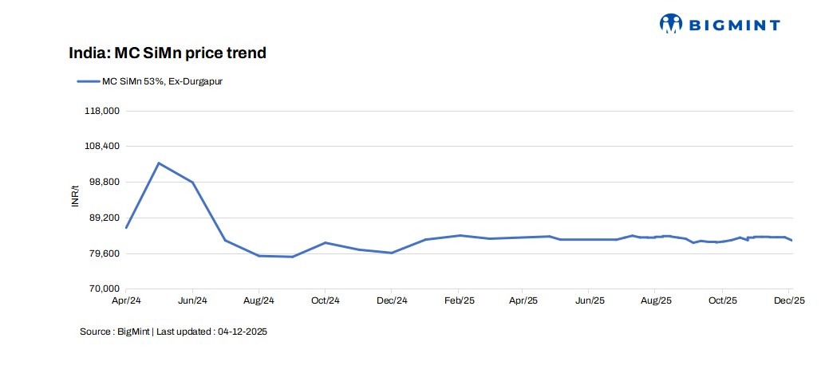The height and width of the screenshot is (369, 821).
Task: Click the BigMint logo icon
Action: click(x=671, y=24)
